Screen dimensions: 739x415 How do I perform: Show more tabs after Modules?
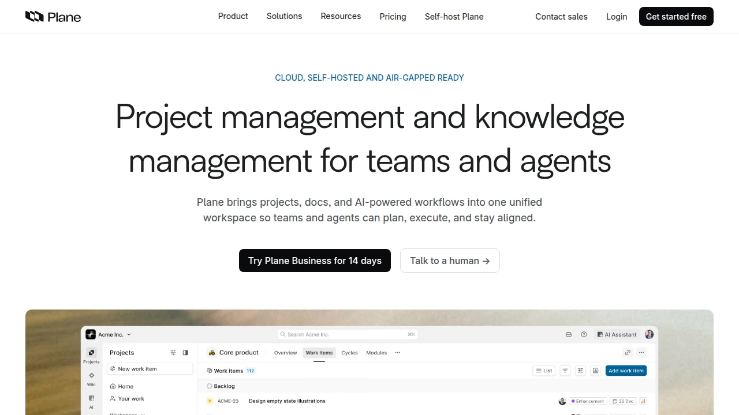coord(397,353)
